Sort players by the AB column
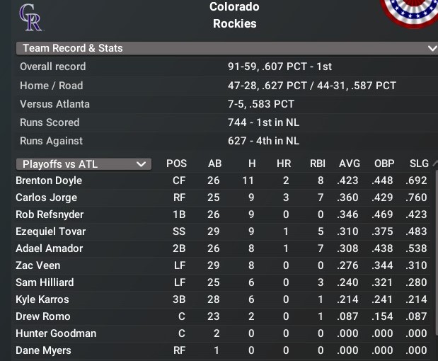 (x=215, y=164)
